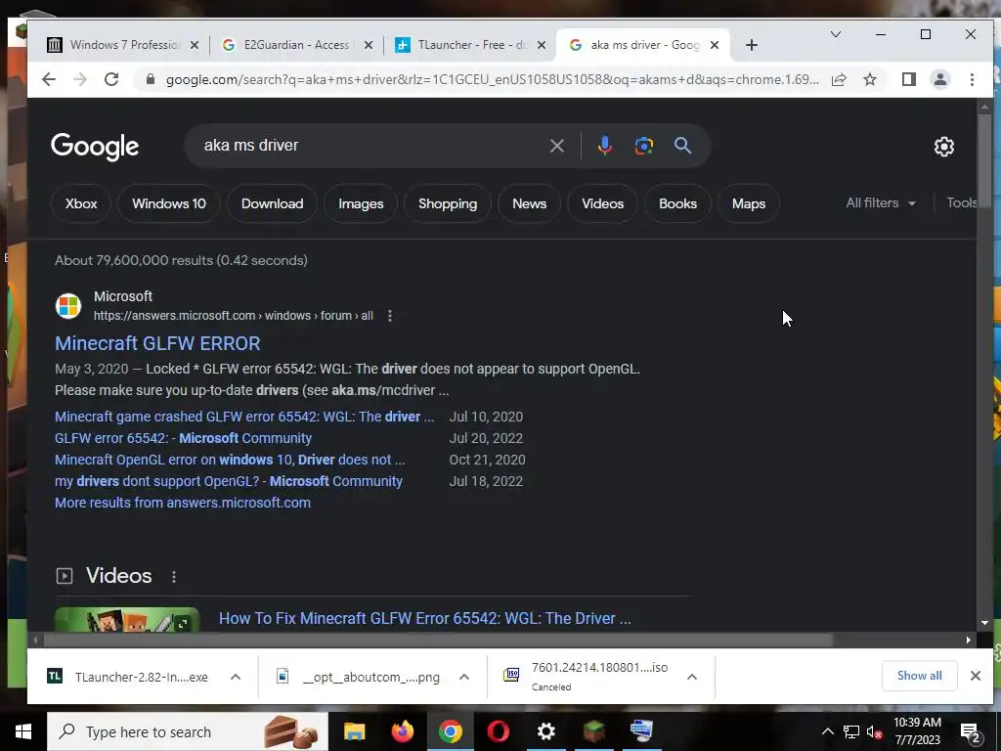This screenshot has width=1001, height=751.
Task: Open my drivers dont support OpenGL link
Action: coord(229,481)
